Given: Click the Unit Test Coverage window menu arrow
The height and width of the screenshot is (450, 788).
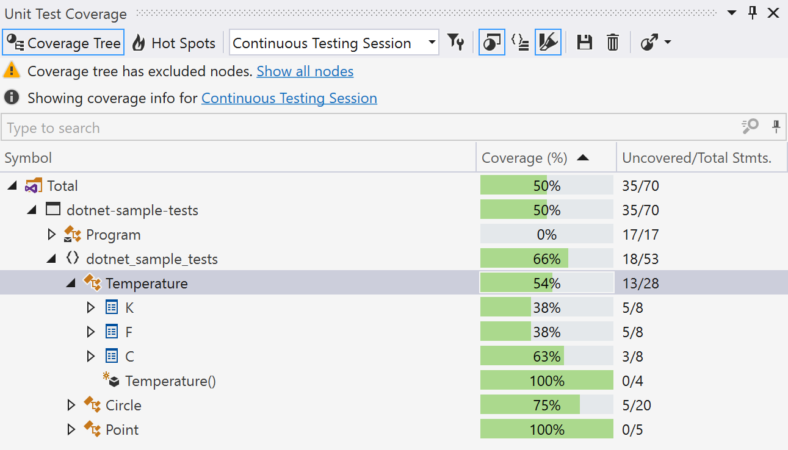Looking at the screenshot, I should (730, 12).
